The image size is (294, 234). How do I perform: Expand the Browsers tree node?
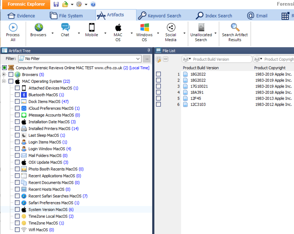pyautogui.click(x=4, y=75)
